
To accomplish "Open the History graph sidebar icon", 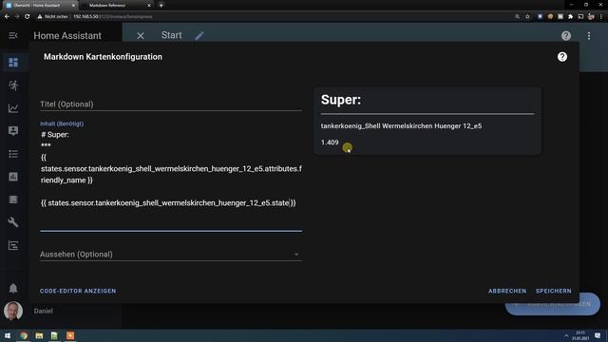I will click(x=13, y=108).
